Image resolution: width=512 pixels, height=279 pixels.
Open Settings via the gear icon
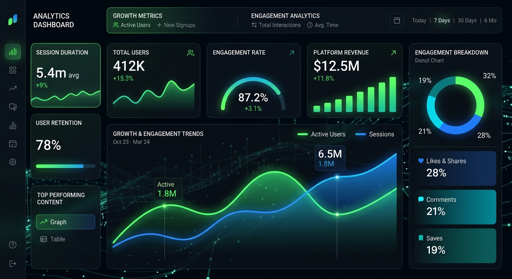pos(12,162)
